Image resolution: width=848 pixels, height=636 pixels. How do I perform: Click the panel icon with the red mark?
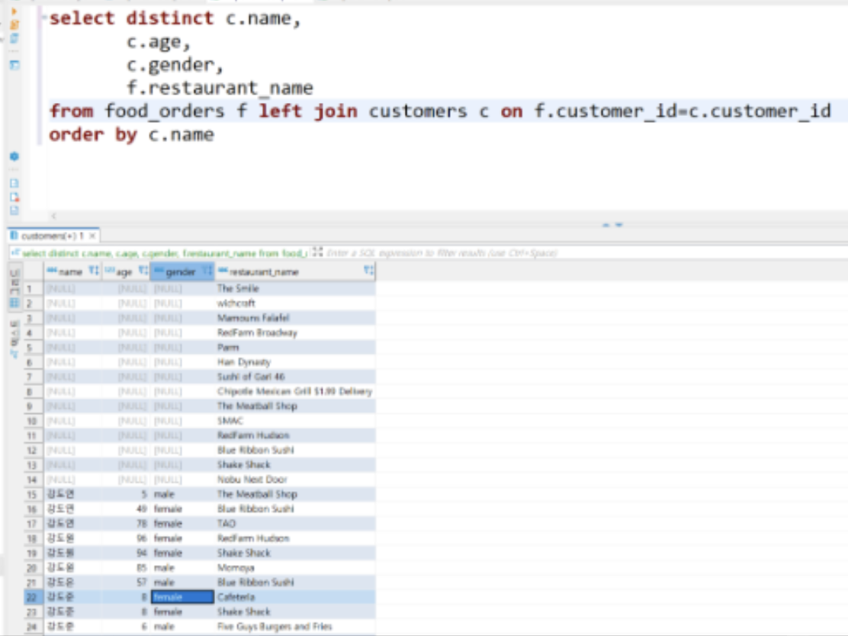(14, 197)
